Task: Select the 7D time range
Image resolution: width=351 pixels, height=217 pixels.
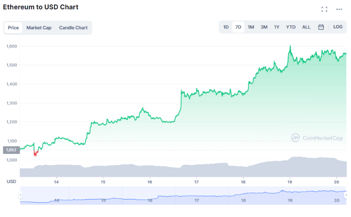Action: [x=238, y=27]
